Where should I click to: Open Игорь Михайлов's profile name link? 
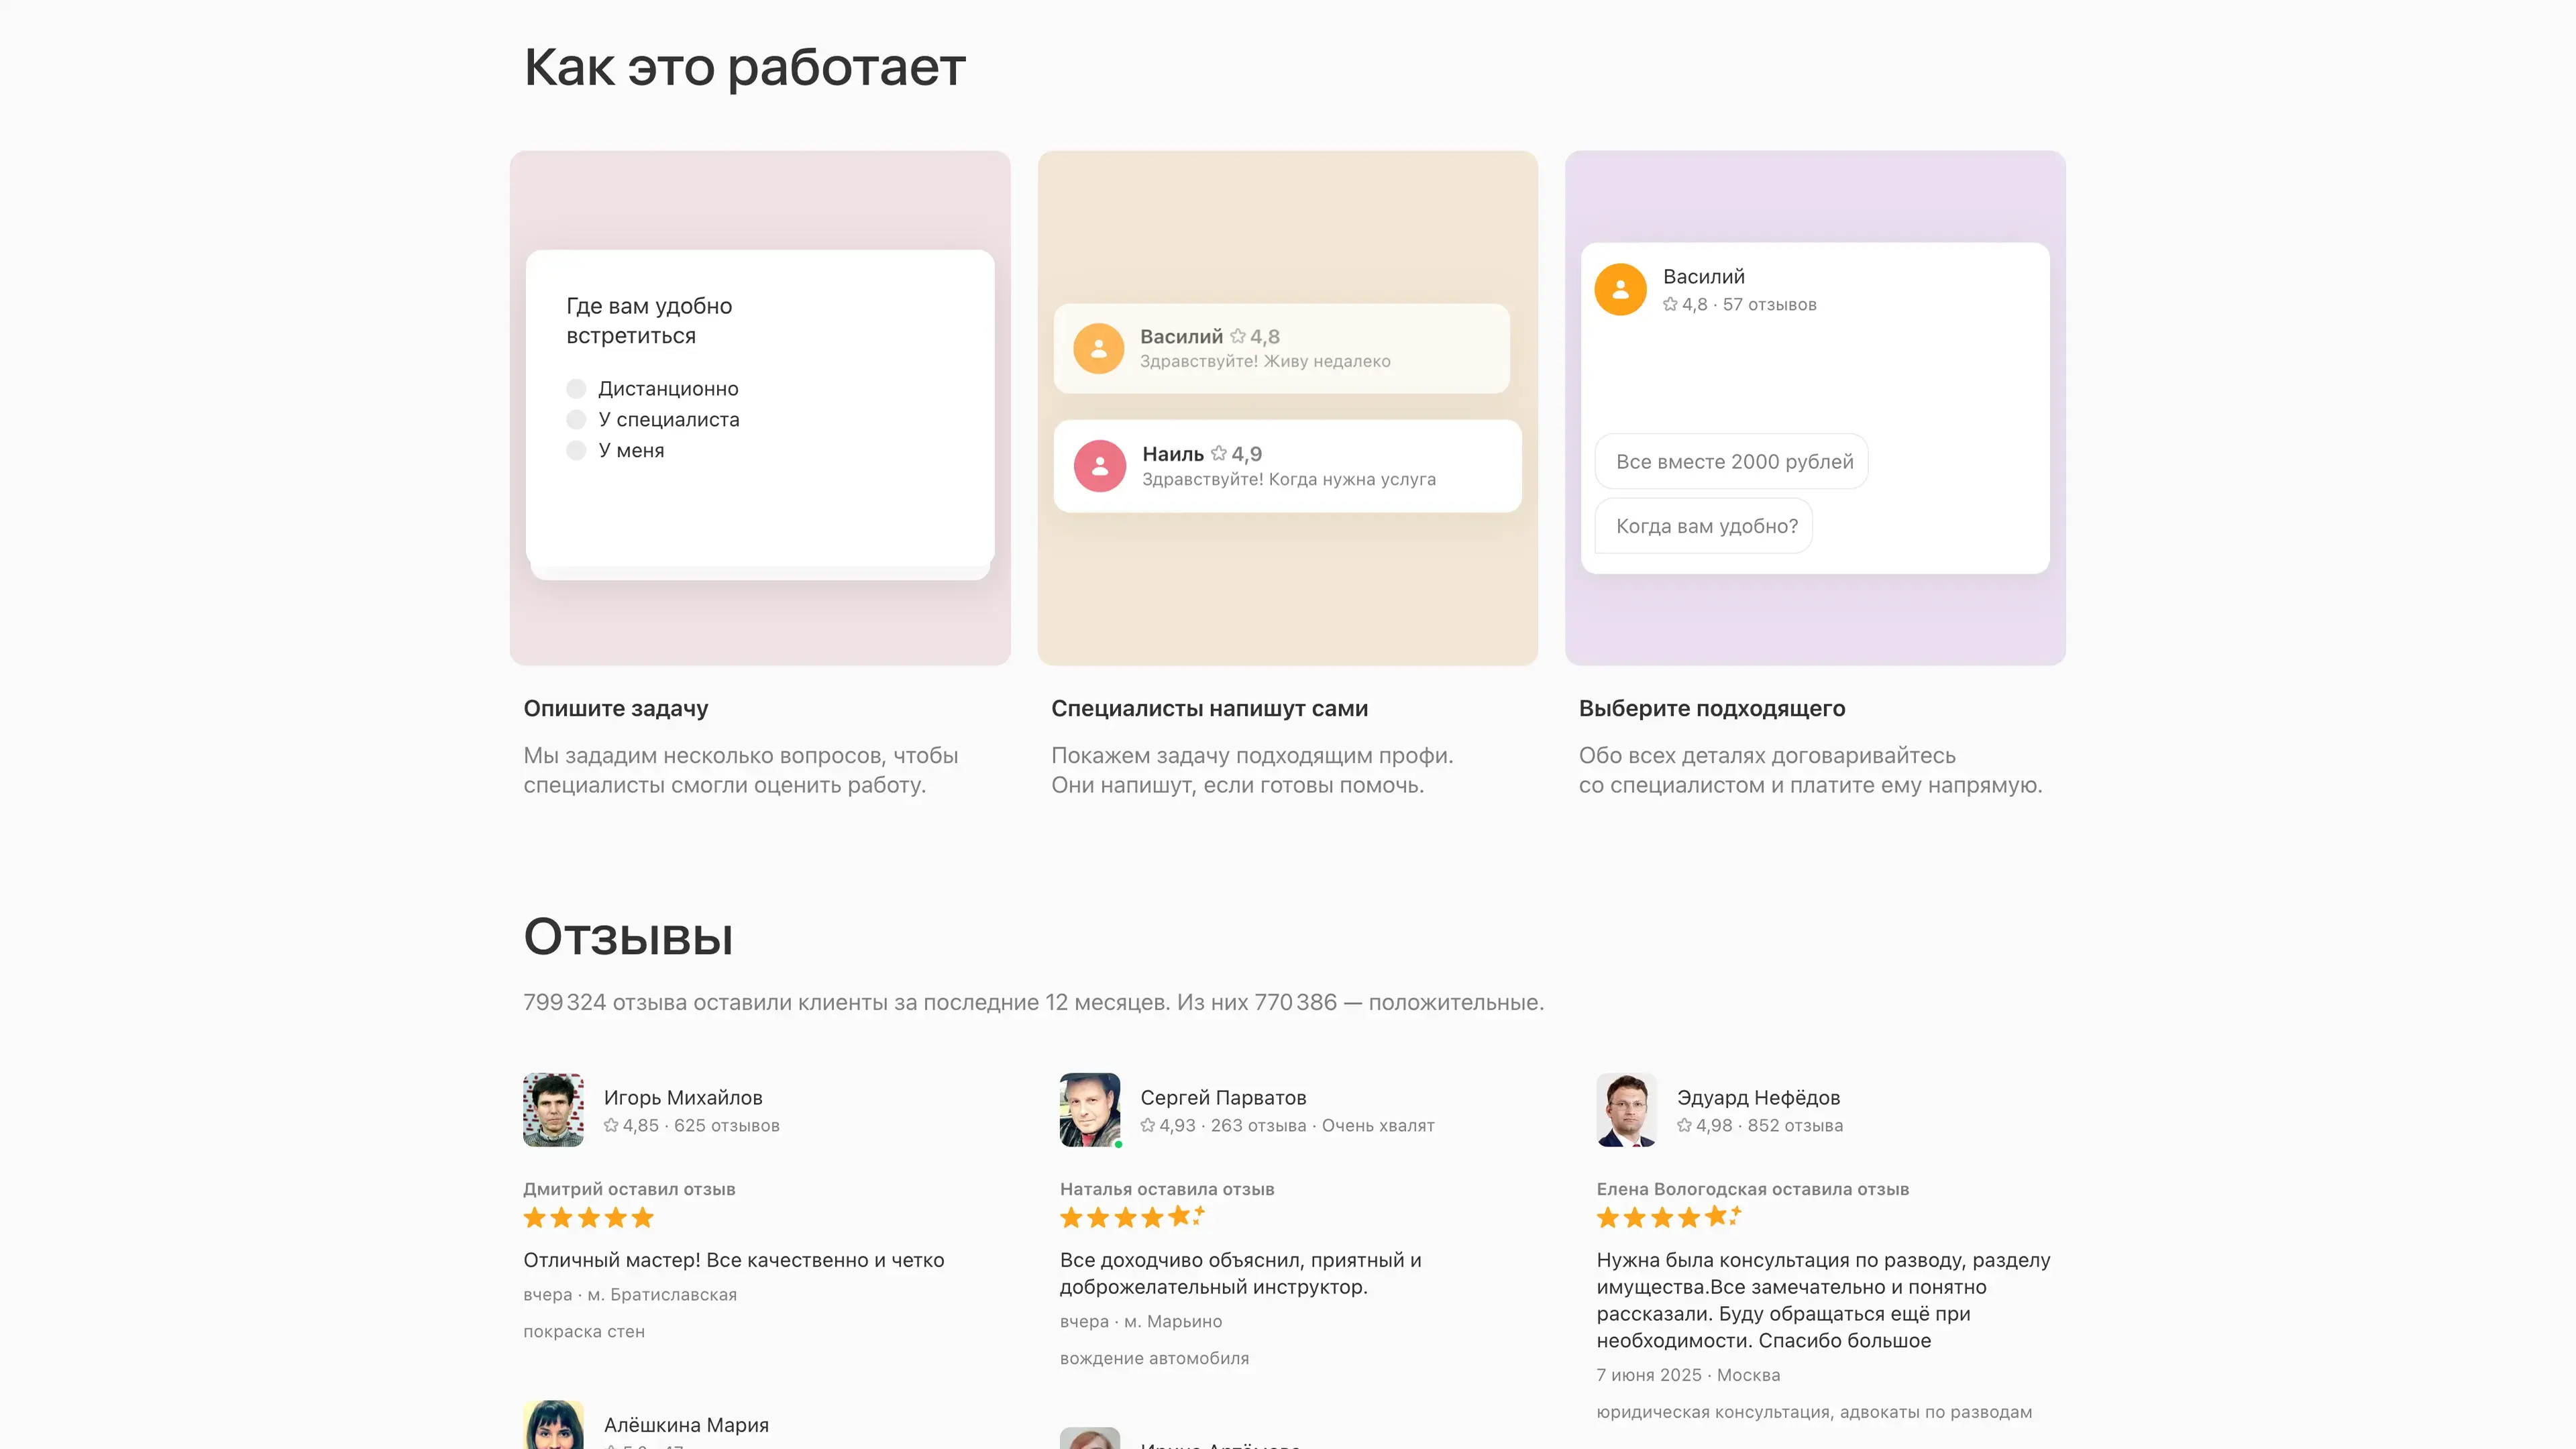coord(683,1098)
